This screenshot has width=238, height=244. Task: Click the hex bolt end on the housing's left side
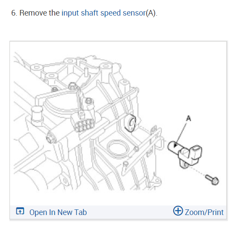pos(50,138)
